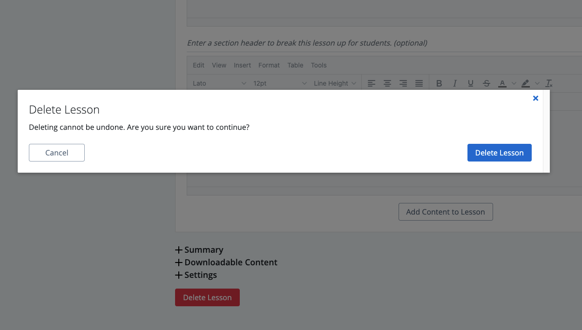Toggle italic formatting

point(454,83)
